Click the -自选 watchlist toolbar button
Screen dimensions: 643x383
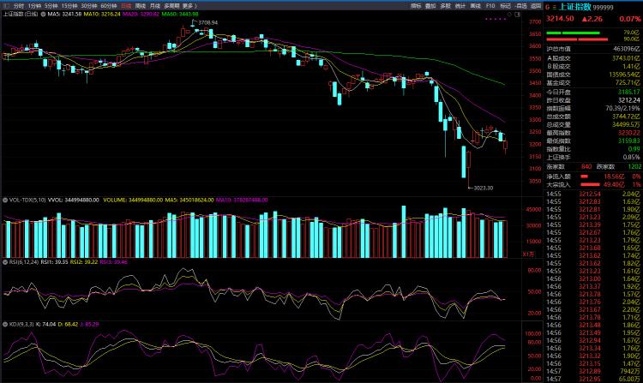point(520,6)
